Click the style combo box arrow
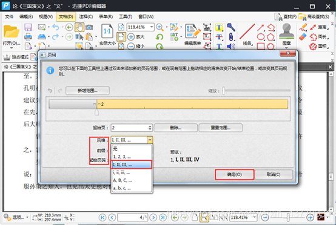This screenshot has width=336, height=225. pyautogui.click(x=150, y=140)
